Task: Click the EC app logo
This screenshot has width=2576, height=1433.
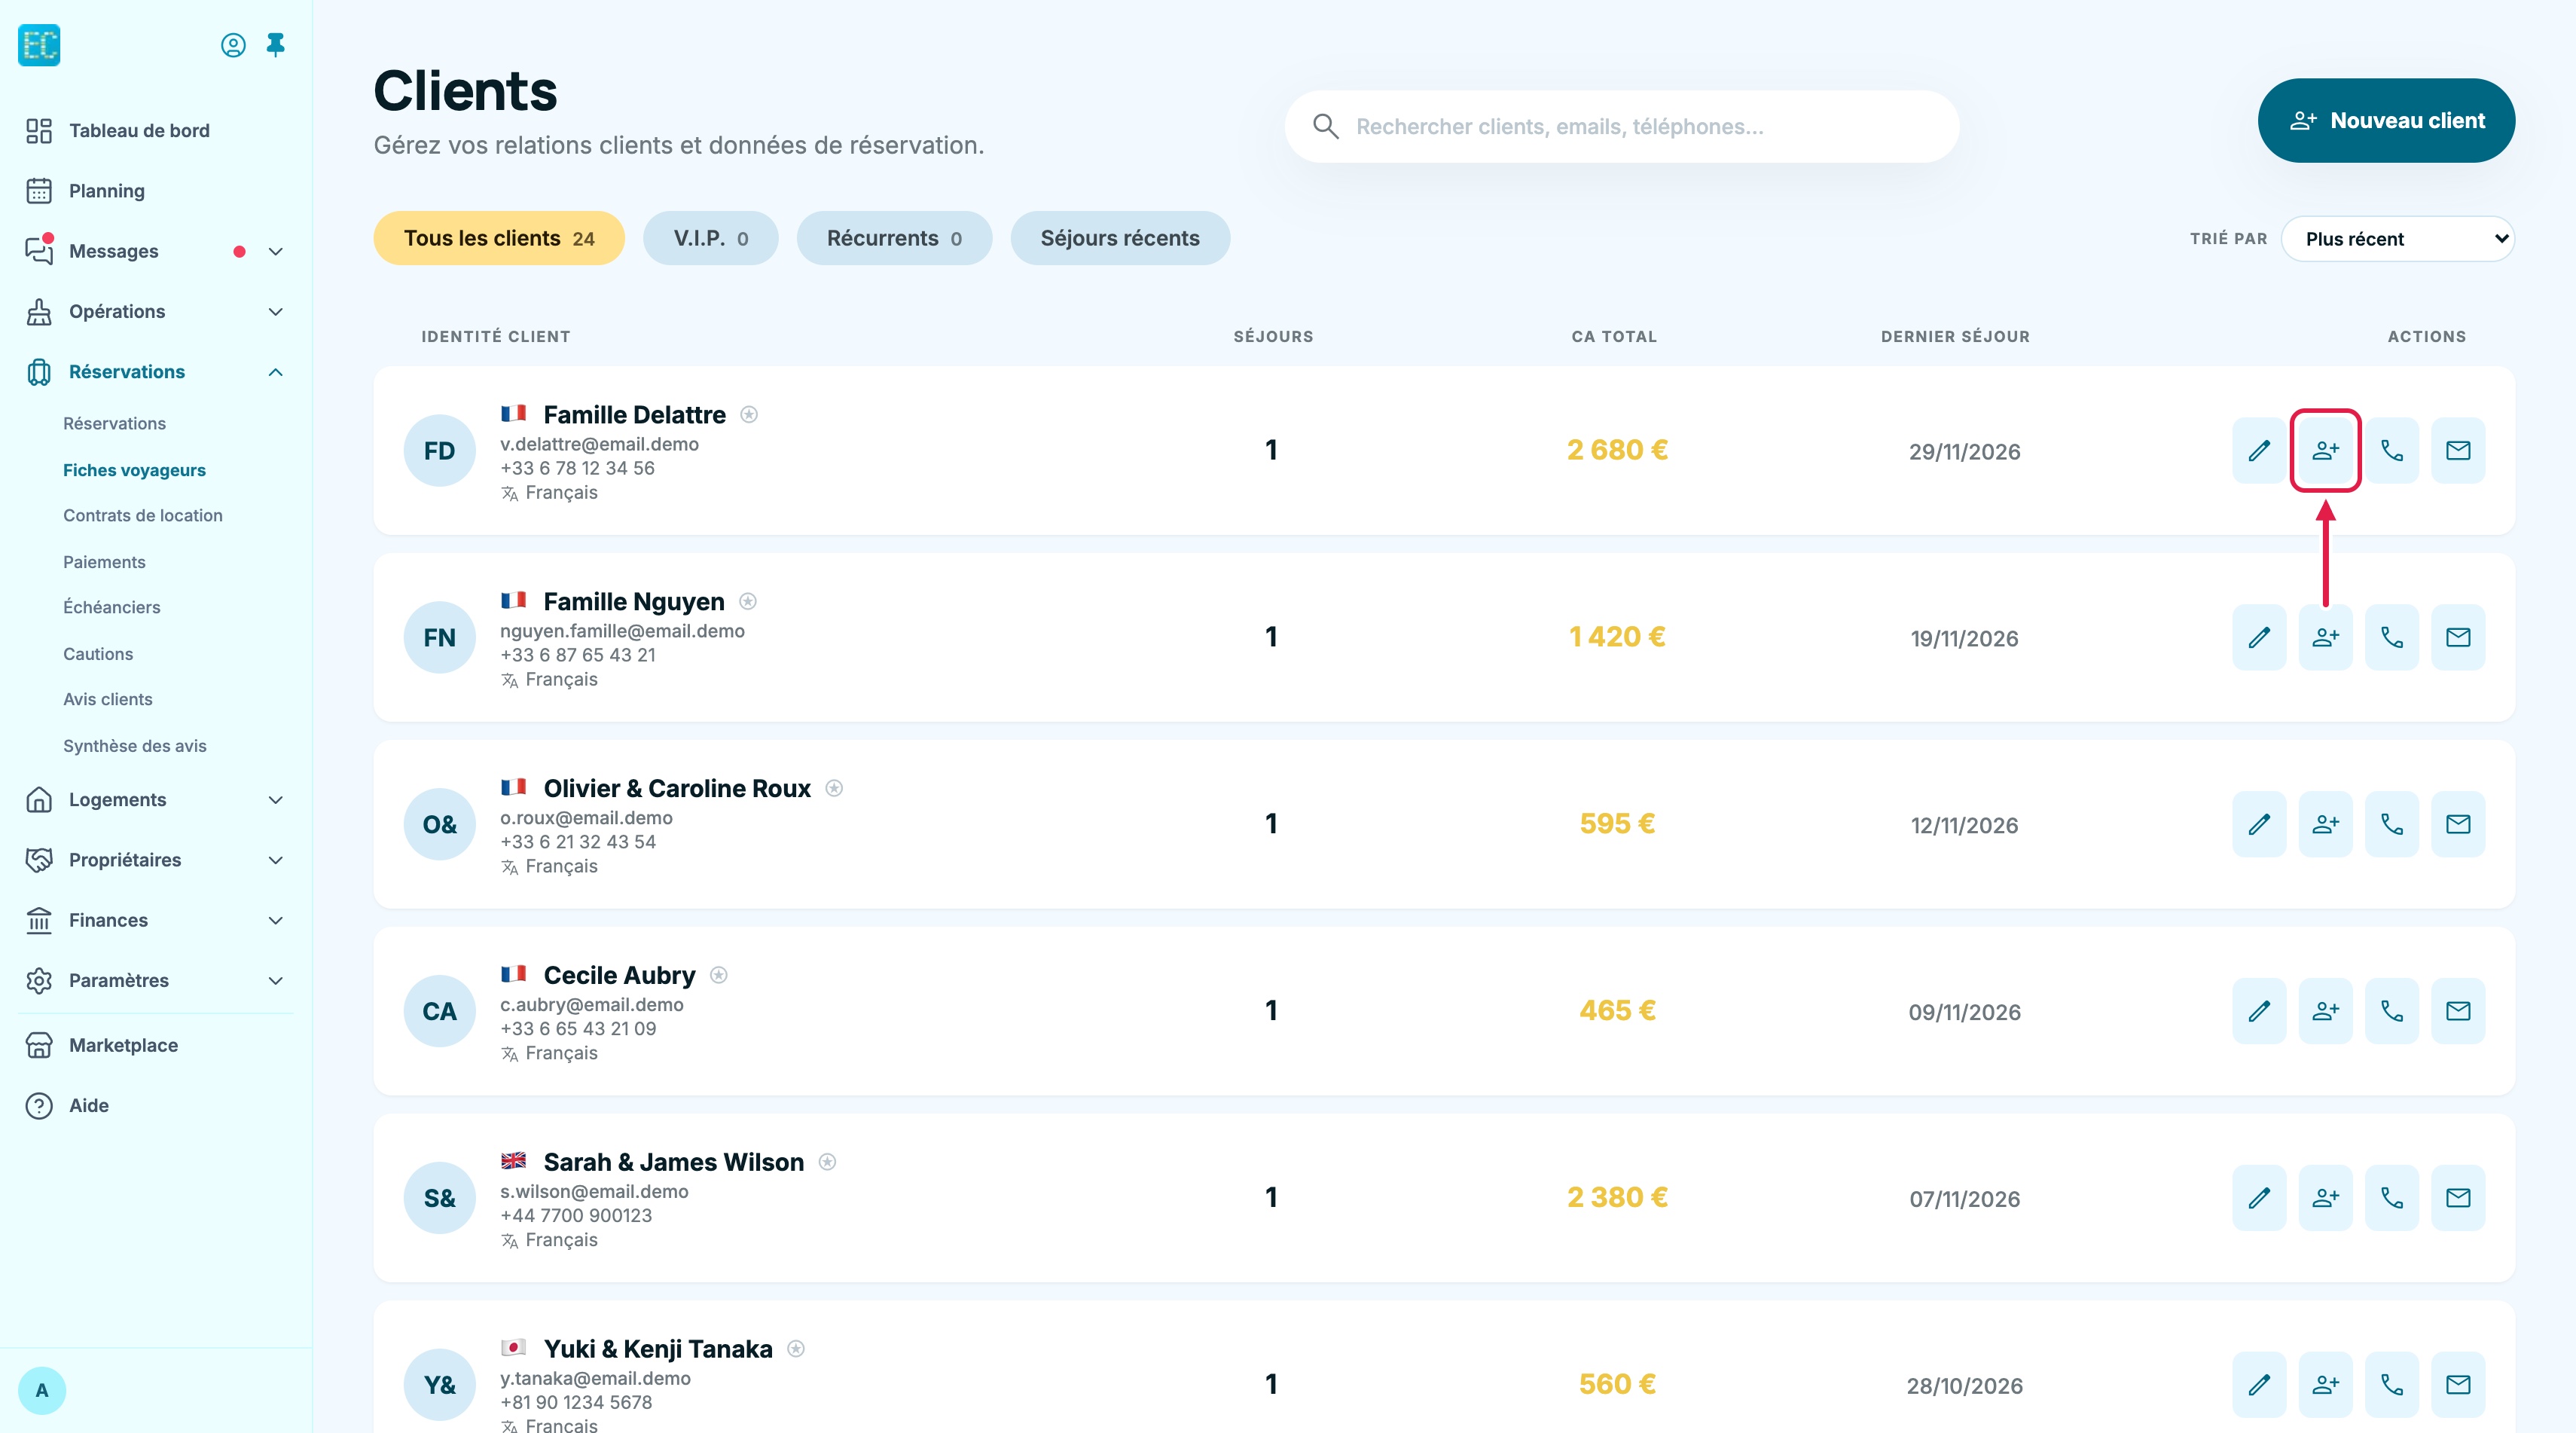Action: (39, 45)
